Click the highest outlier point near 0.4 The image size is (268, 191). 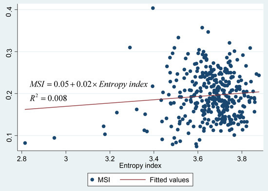click(153, 8)
